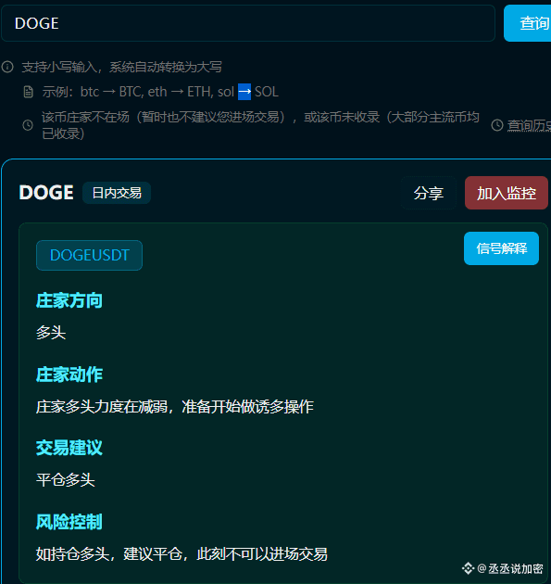Click the 分享 share button
This screenshot has height=584, width=551.
tap(429, 193)
